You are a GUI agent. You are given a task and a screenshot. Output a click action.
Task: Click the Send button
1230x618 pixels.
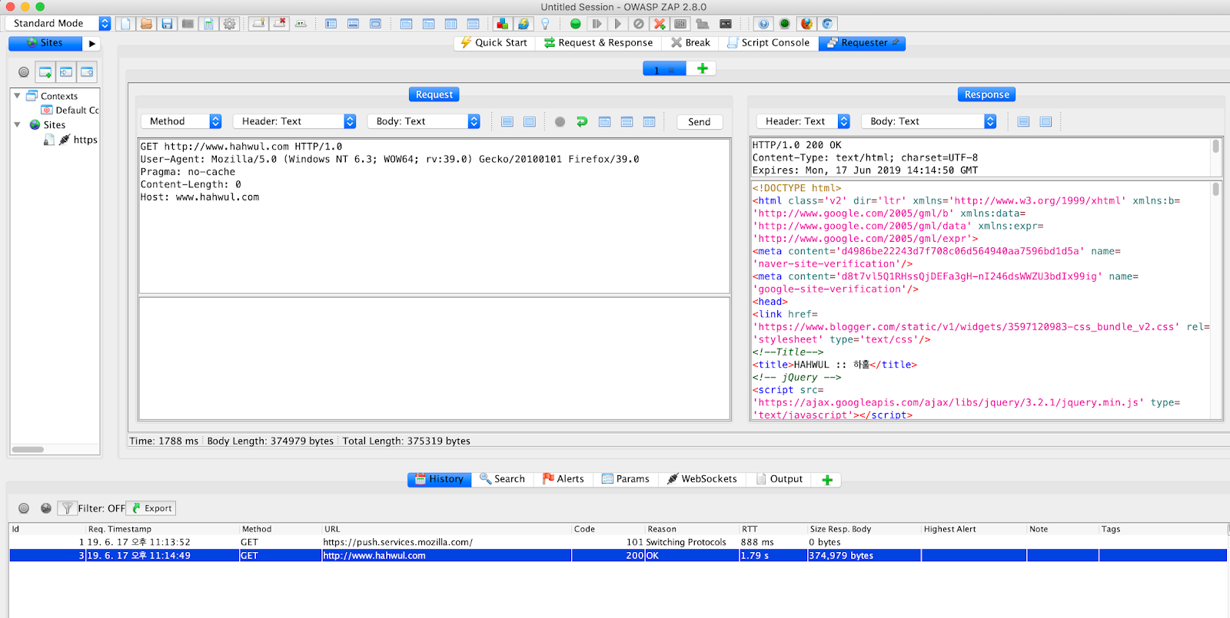coord(700,122)
